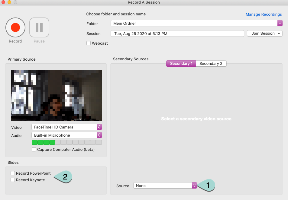Open the Manage Recordings link

coord(264,14)
